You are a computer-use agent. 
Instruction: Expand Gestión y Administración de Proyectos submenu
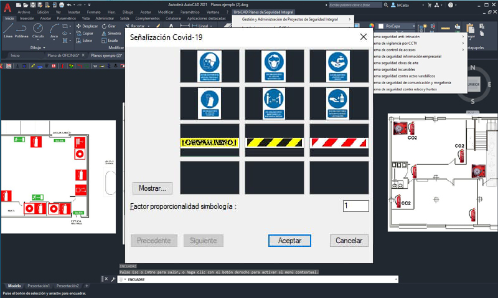coord(350,19)
